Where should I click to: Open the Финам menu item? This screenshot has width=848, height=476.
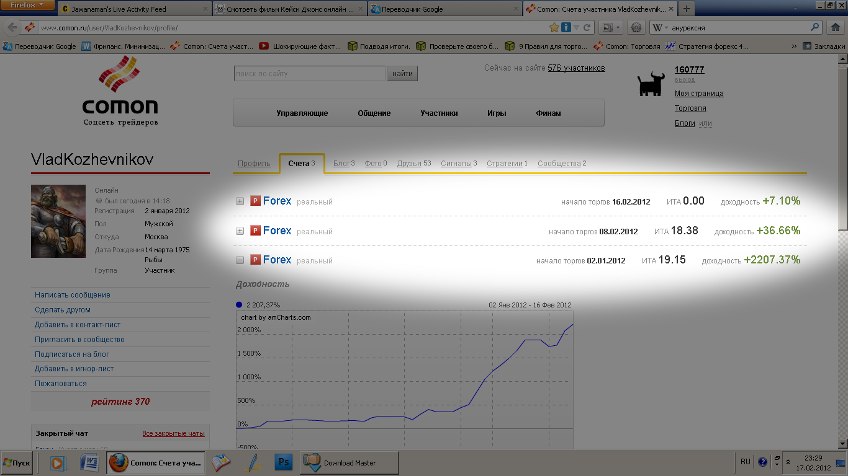tap(548, 113)
